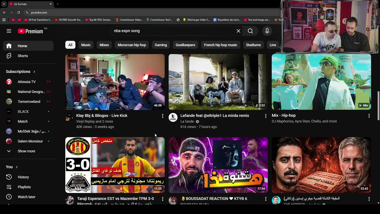Image resolution: width=380 pixels, height=214 pixels.
Task: Open Lafande La mirda remix thumbnail
Action: click(218, 82)
